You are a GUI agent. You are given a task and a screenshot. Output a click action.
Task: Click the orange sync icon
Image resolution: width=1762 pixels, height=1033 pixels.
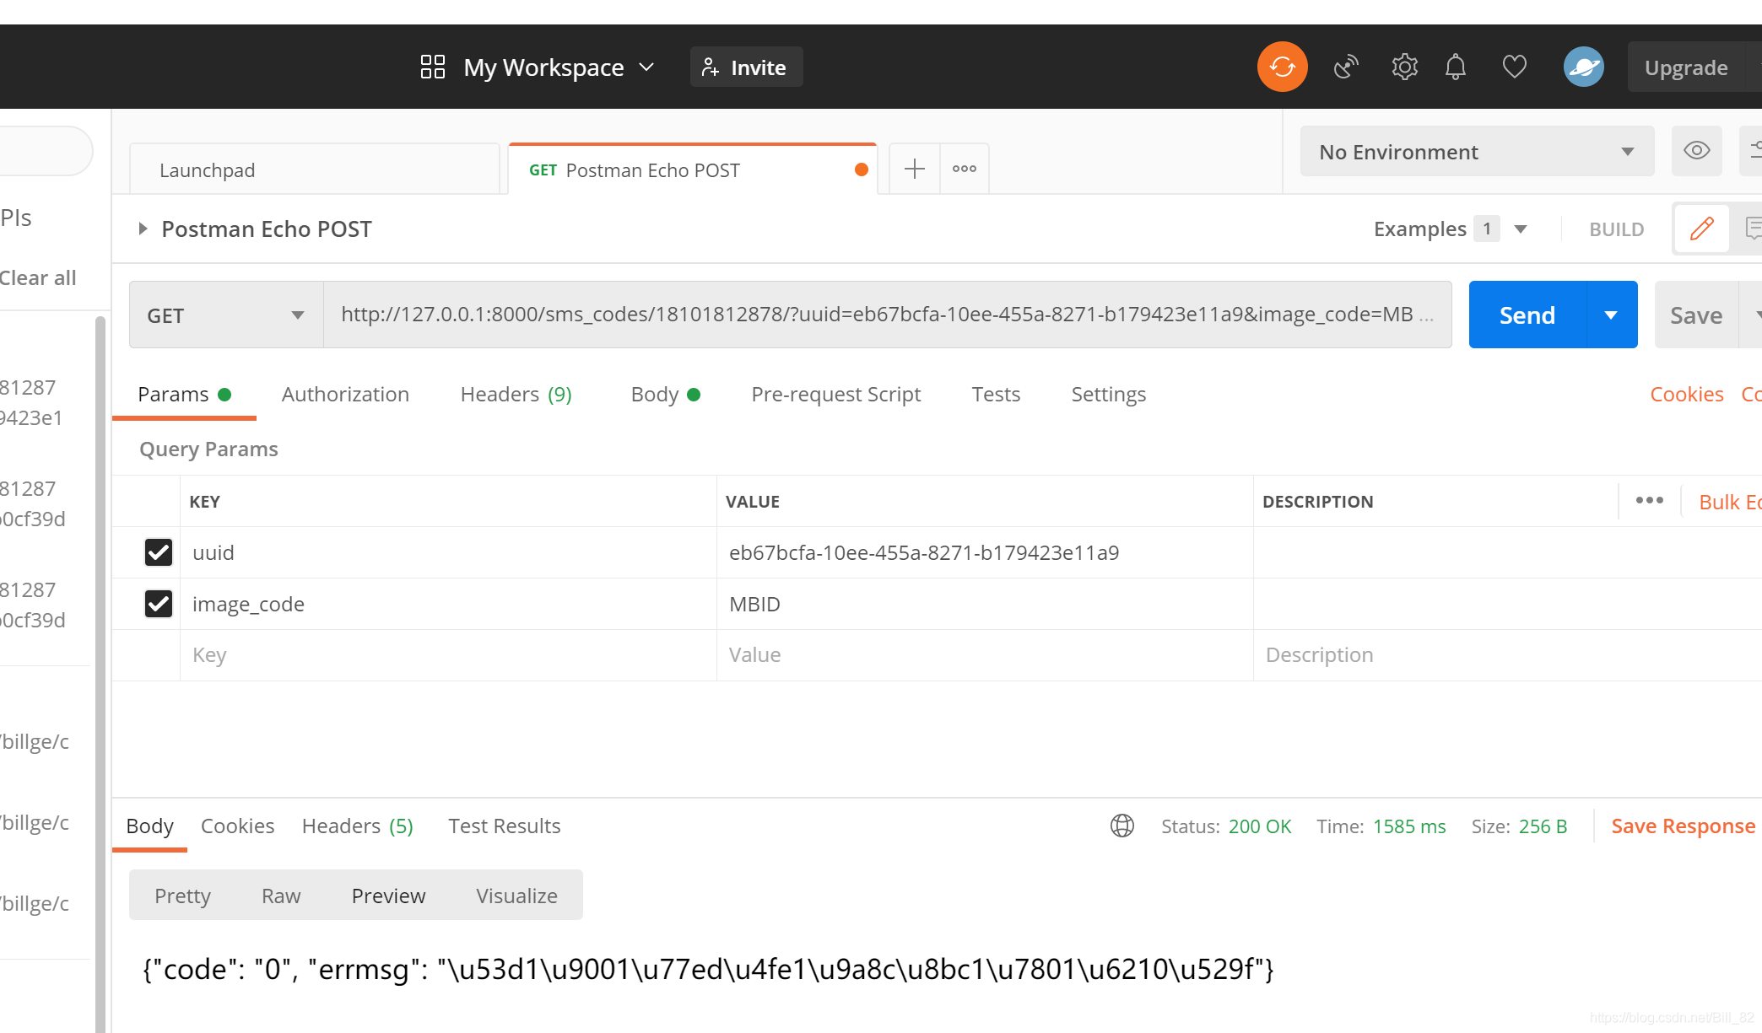pos(1282,67)
